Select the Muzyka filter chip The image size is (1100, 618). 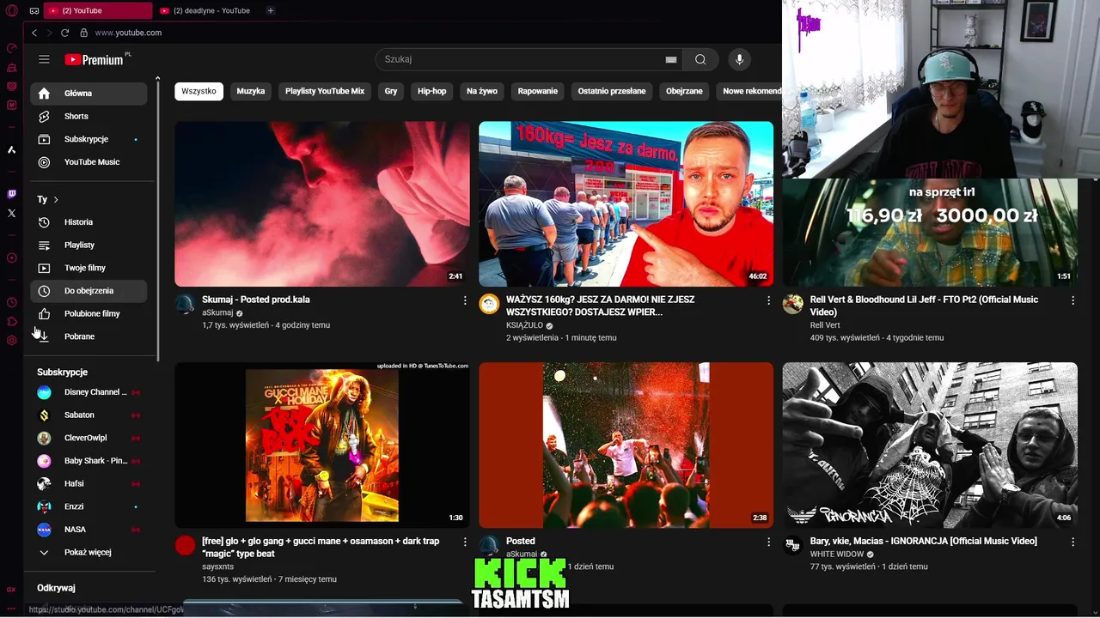click(x=251, y=91)
